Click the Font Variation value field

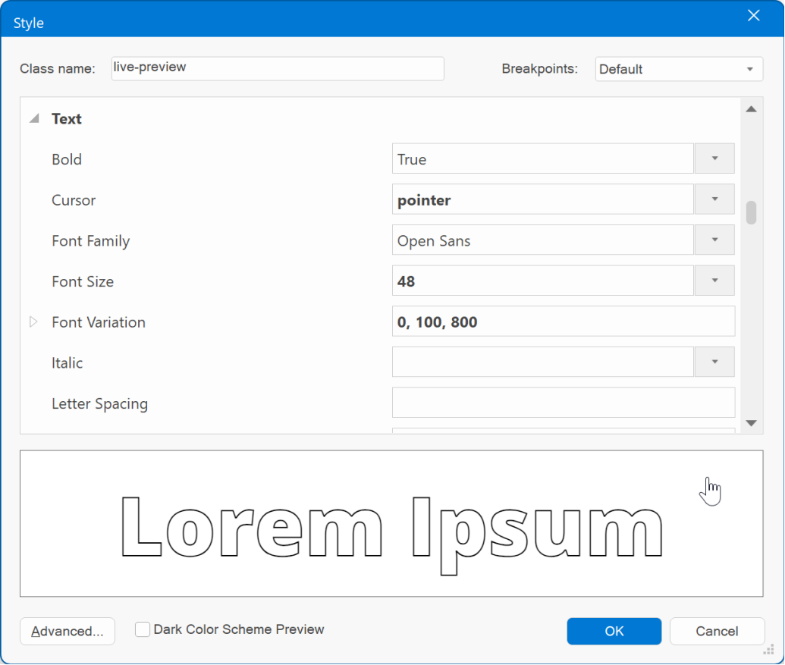[563, 322]
